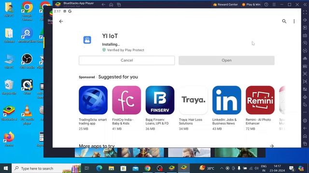Open BlueStacks settings gear in sidebar
This screenshot has width=309, height=173.
pos(305,121)
